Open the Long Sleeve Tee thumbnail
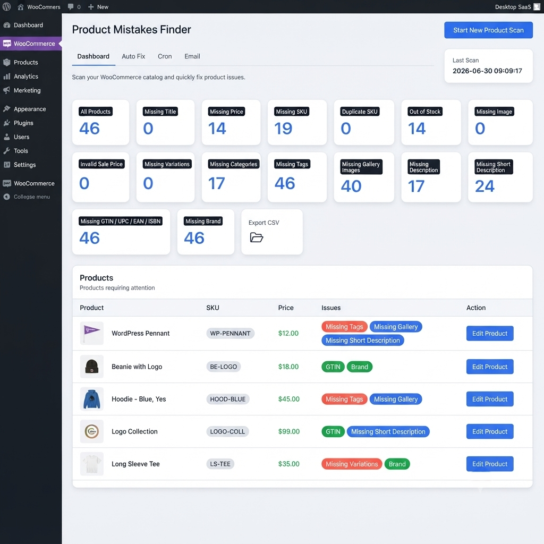This screenshot has width=544, height=544. point(91,464)
